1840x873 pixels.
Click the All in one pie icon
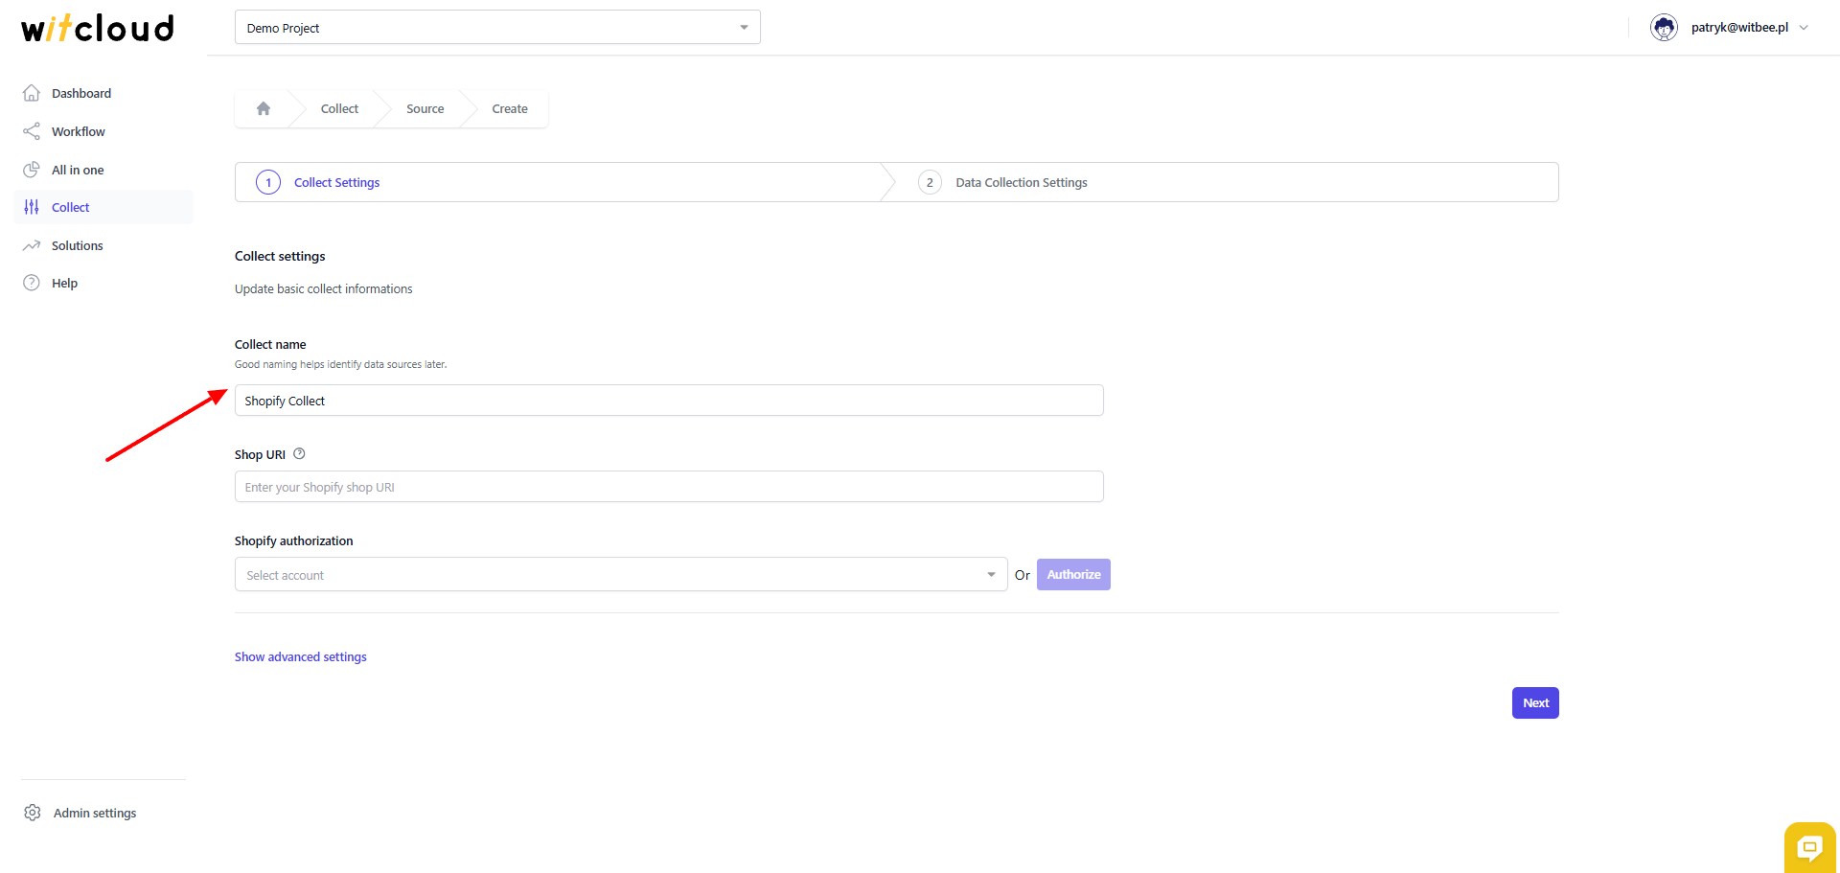(32, 170)
